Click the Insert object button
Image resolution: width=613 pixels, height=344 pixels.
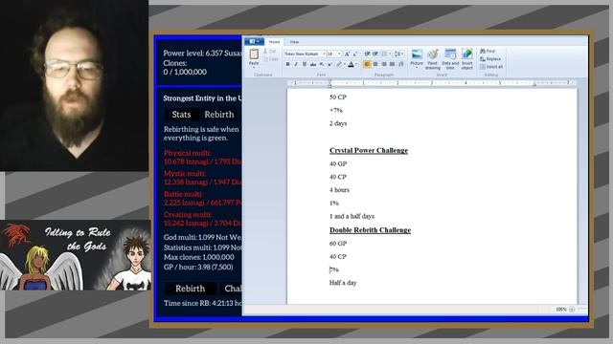point(466,59)
